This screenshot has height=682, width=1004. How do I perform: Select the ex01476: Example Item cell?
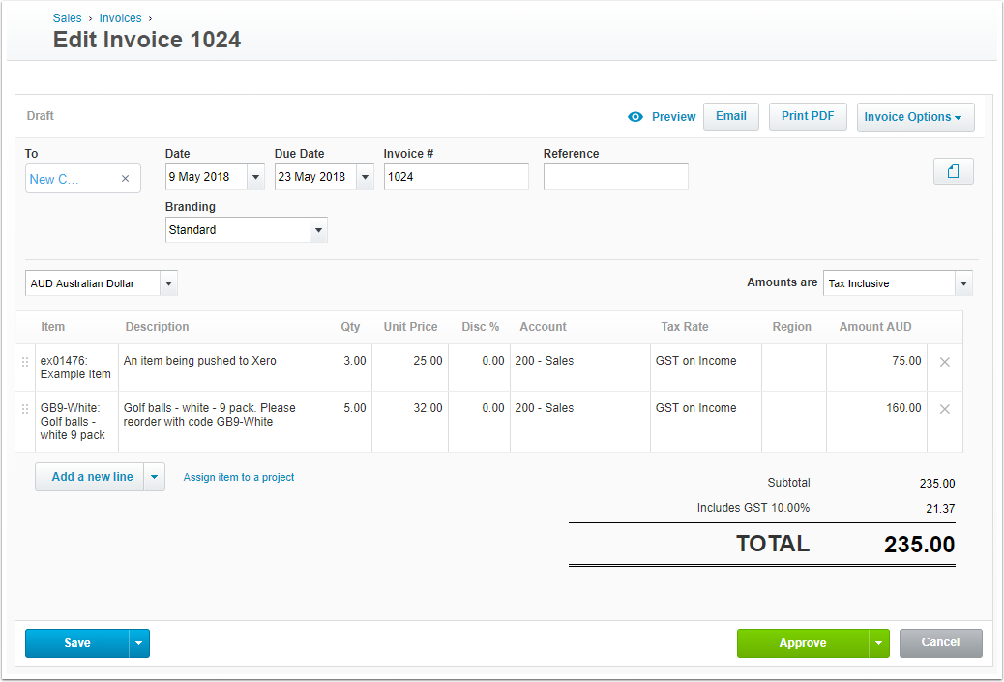pos(76,368)
